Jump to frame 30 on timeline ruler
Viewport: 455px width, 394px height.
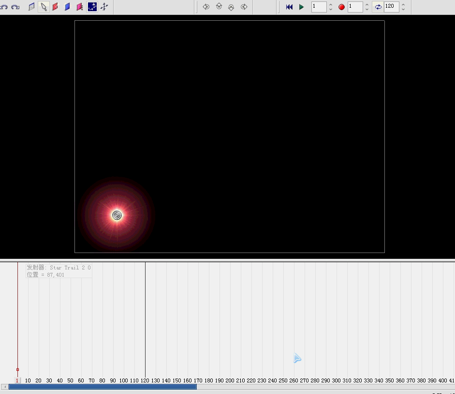coord(49,380)
